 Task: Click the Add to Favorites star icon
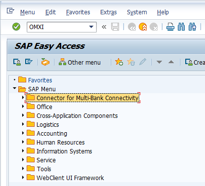[x=119, y=62]
